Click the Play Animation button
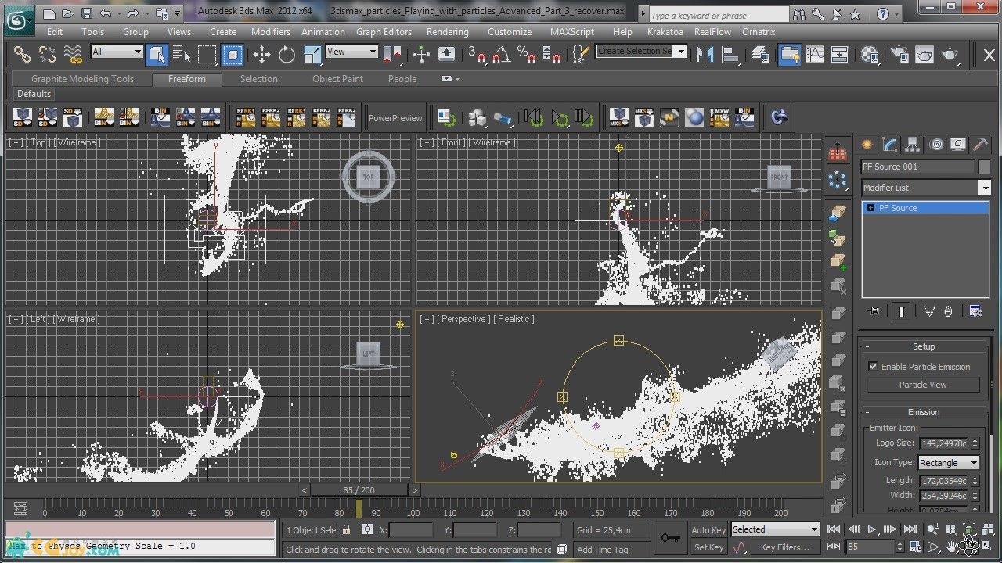1002x563 pixels. click(871, 530)
